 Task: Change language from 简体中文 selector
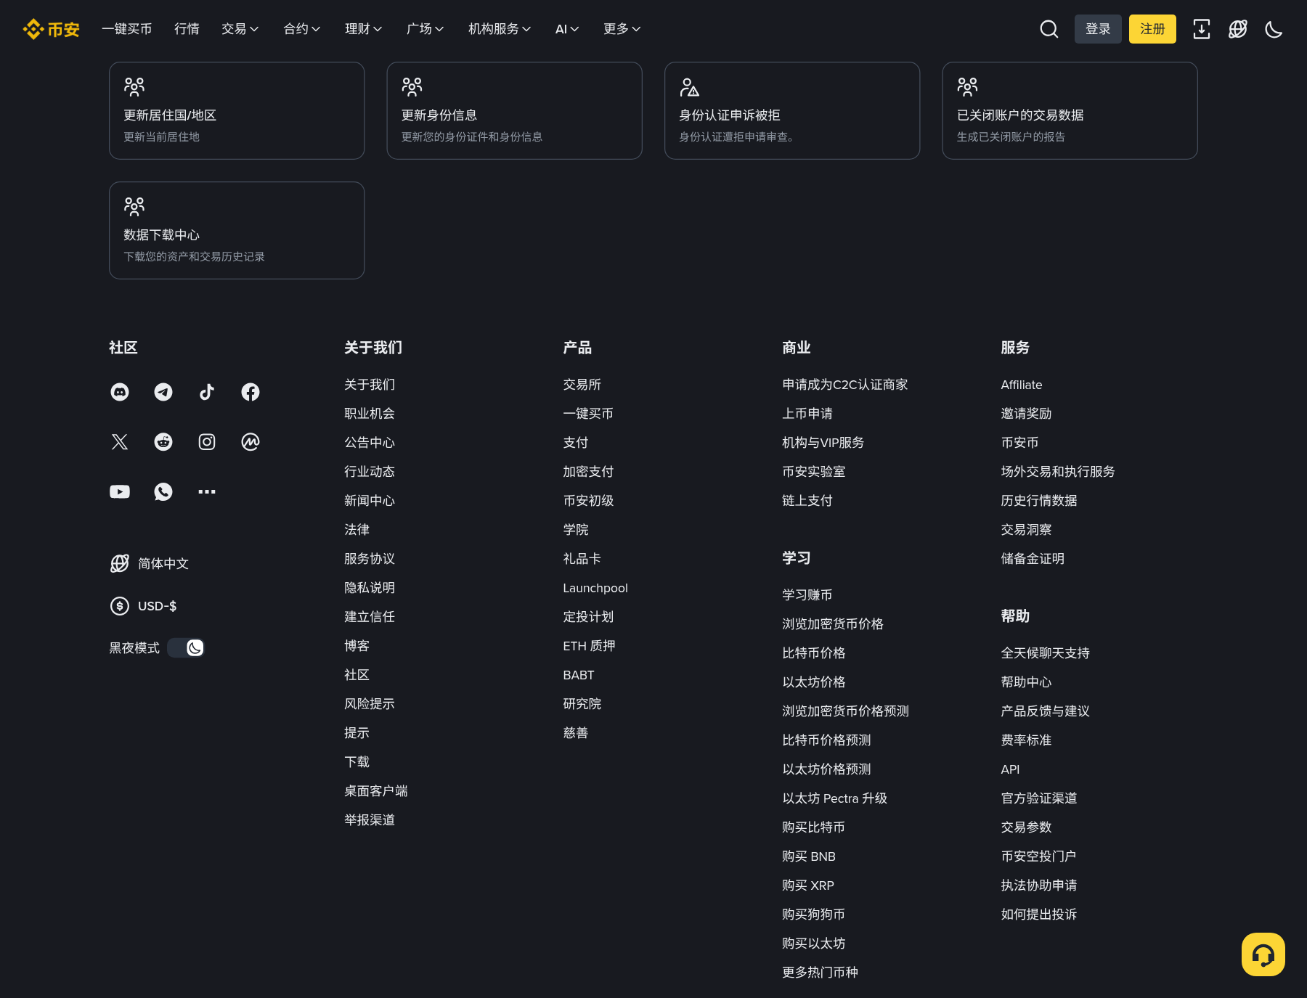click(150, 564)
